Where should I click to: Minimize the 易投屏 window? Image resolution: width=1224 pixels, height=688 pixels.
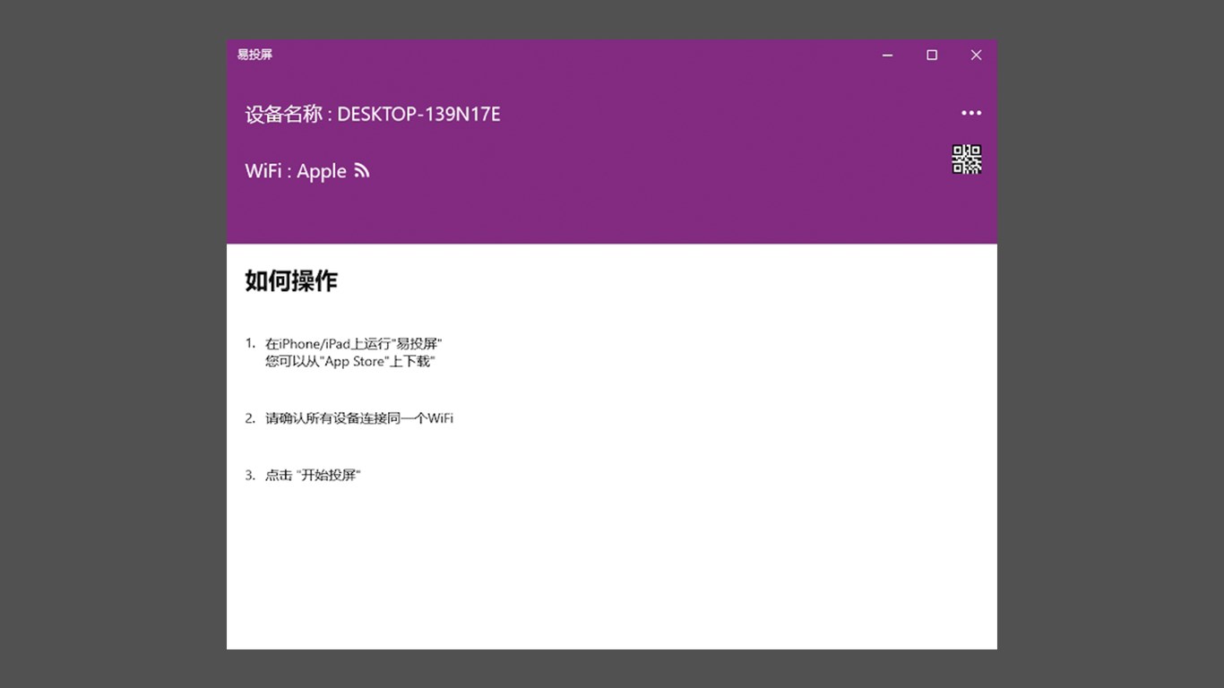pyautogui.click(x=887, y=55)
